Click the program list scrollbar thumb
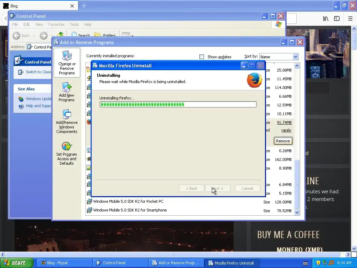 tap(297, 184)
